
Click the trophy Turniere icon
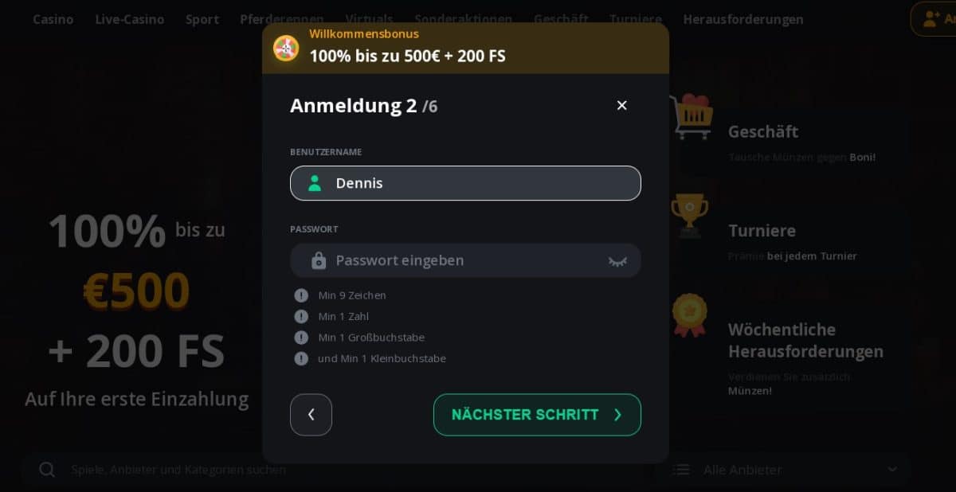pos(689,216)
